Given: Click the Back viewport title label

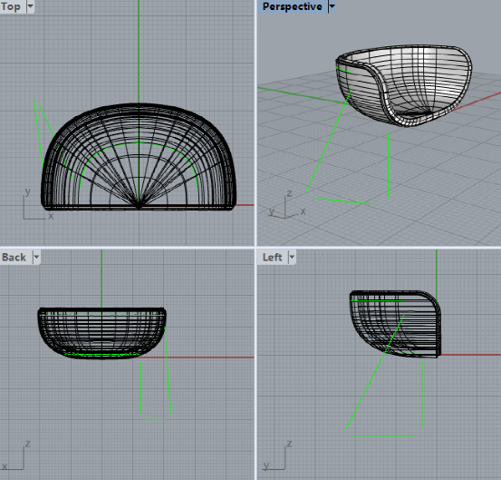Looking at the screenshot, I should click(x=14, y=258).
